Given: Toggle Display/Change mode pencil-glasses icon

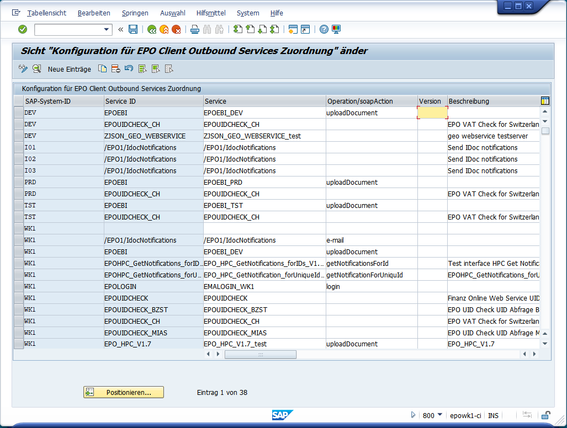Looking at the screenshot, I should [23, 68].
